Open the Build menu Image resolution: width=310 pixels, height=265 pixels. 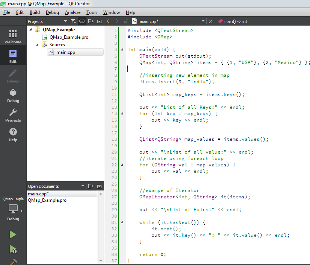point(35,12)
